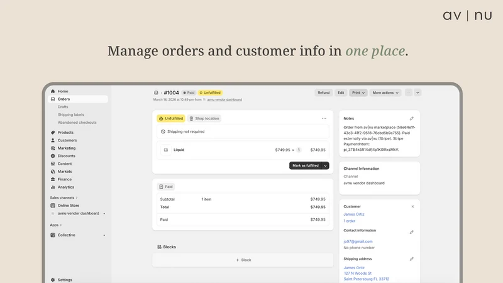Open Markets page
Screen dimensions: 503x283
click(65, 171)
